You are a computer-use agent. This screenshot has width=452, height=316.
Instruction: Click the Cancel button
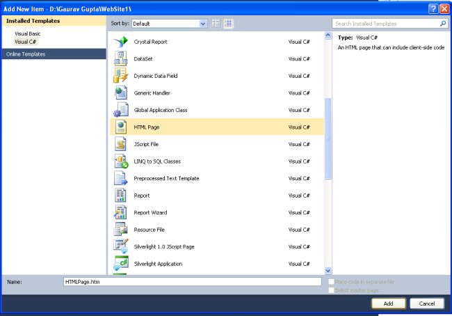tap(427, 303)
